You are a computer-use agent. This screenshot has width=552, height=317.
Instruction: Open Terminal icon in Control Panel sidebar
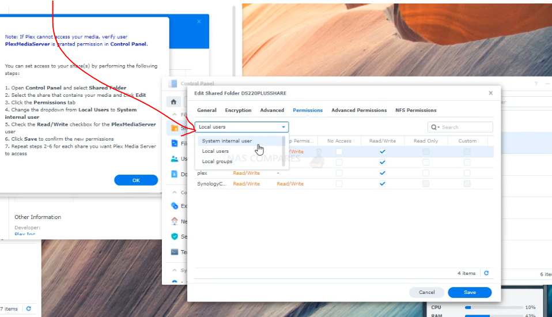175,252
